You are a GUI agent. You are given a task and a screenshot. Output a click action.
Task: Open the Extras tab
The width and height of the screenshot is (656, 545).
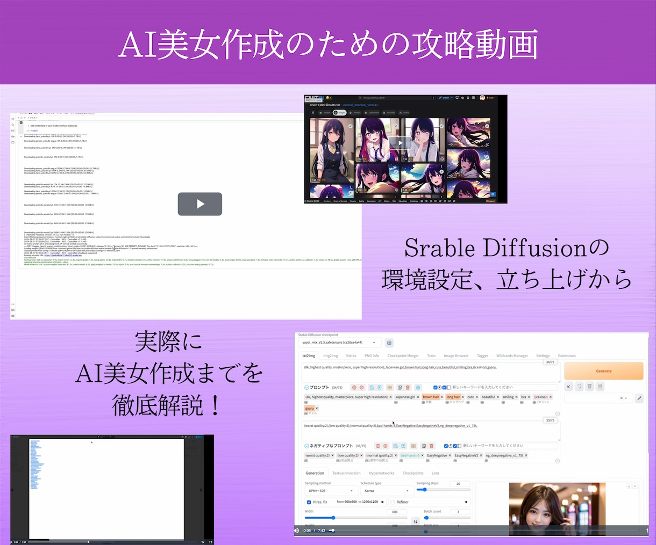tap(351, 355)
